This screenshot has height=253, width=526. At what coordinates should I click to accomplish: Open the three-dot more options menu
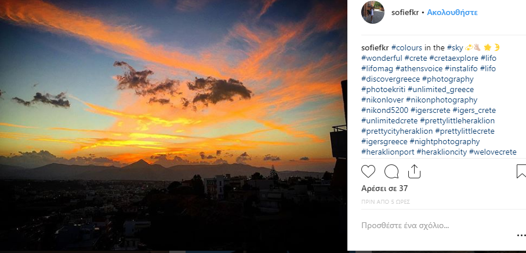click(521, 236)
